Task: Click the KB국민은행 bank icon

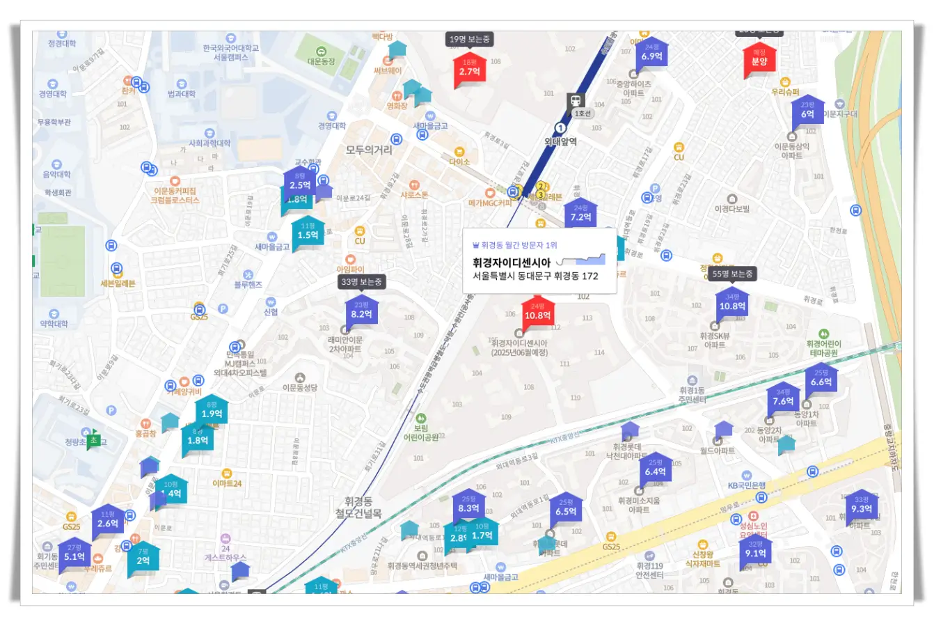Action: tap(746, 475)
